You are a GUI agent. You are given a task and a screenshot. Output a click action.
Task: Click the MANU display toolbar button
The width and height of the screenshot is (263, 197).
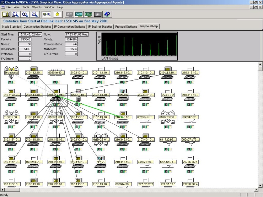79,15
